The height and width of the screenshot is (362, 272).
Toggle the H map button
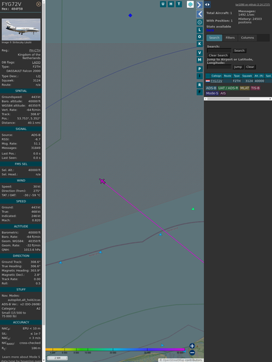click(x=171, y=4)
